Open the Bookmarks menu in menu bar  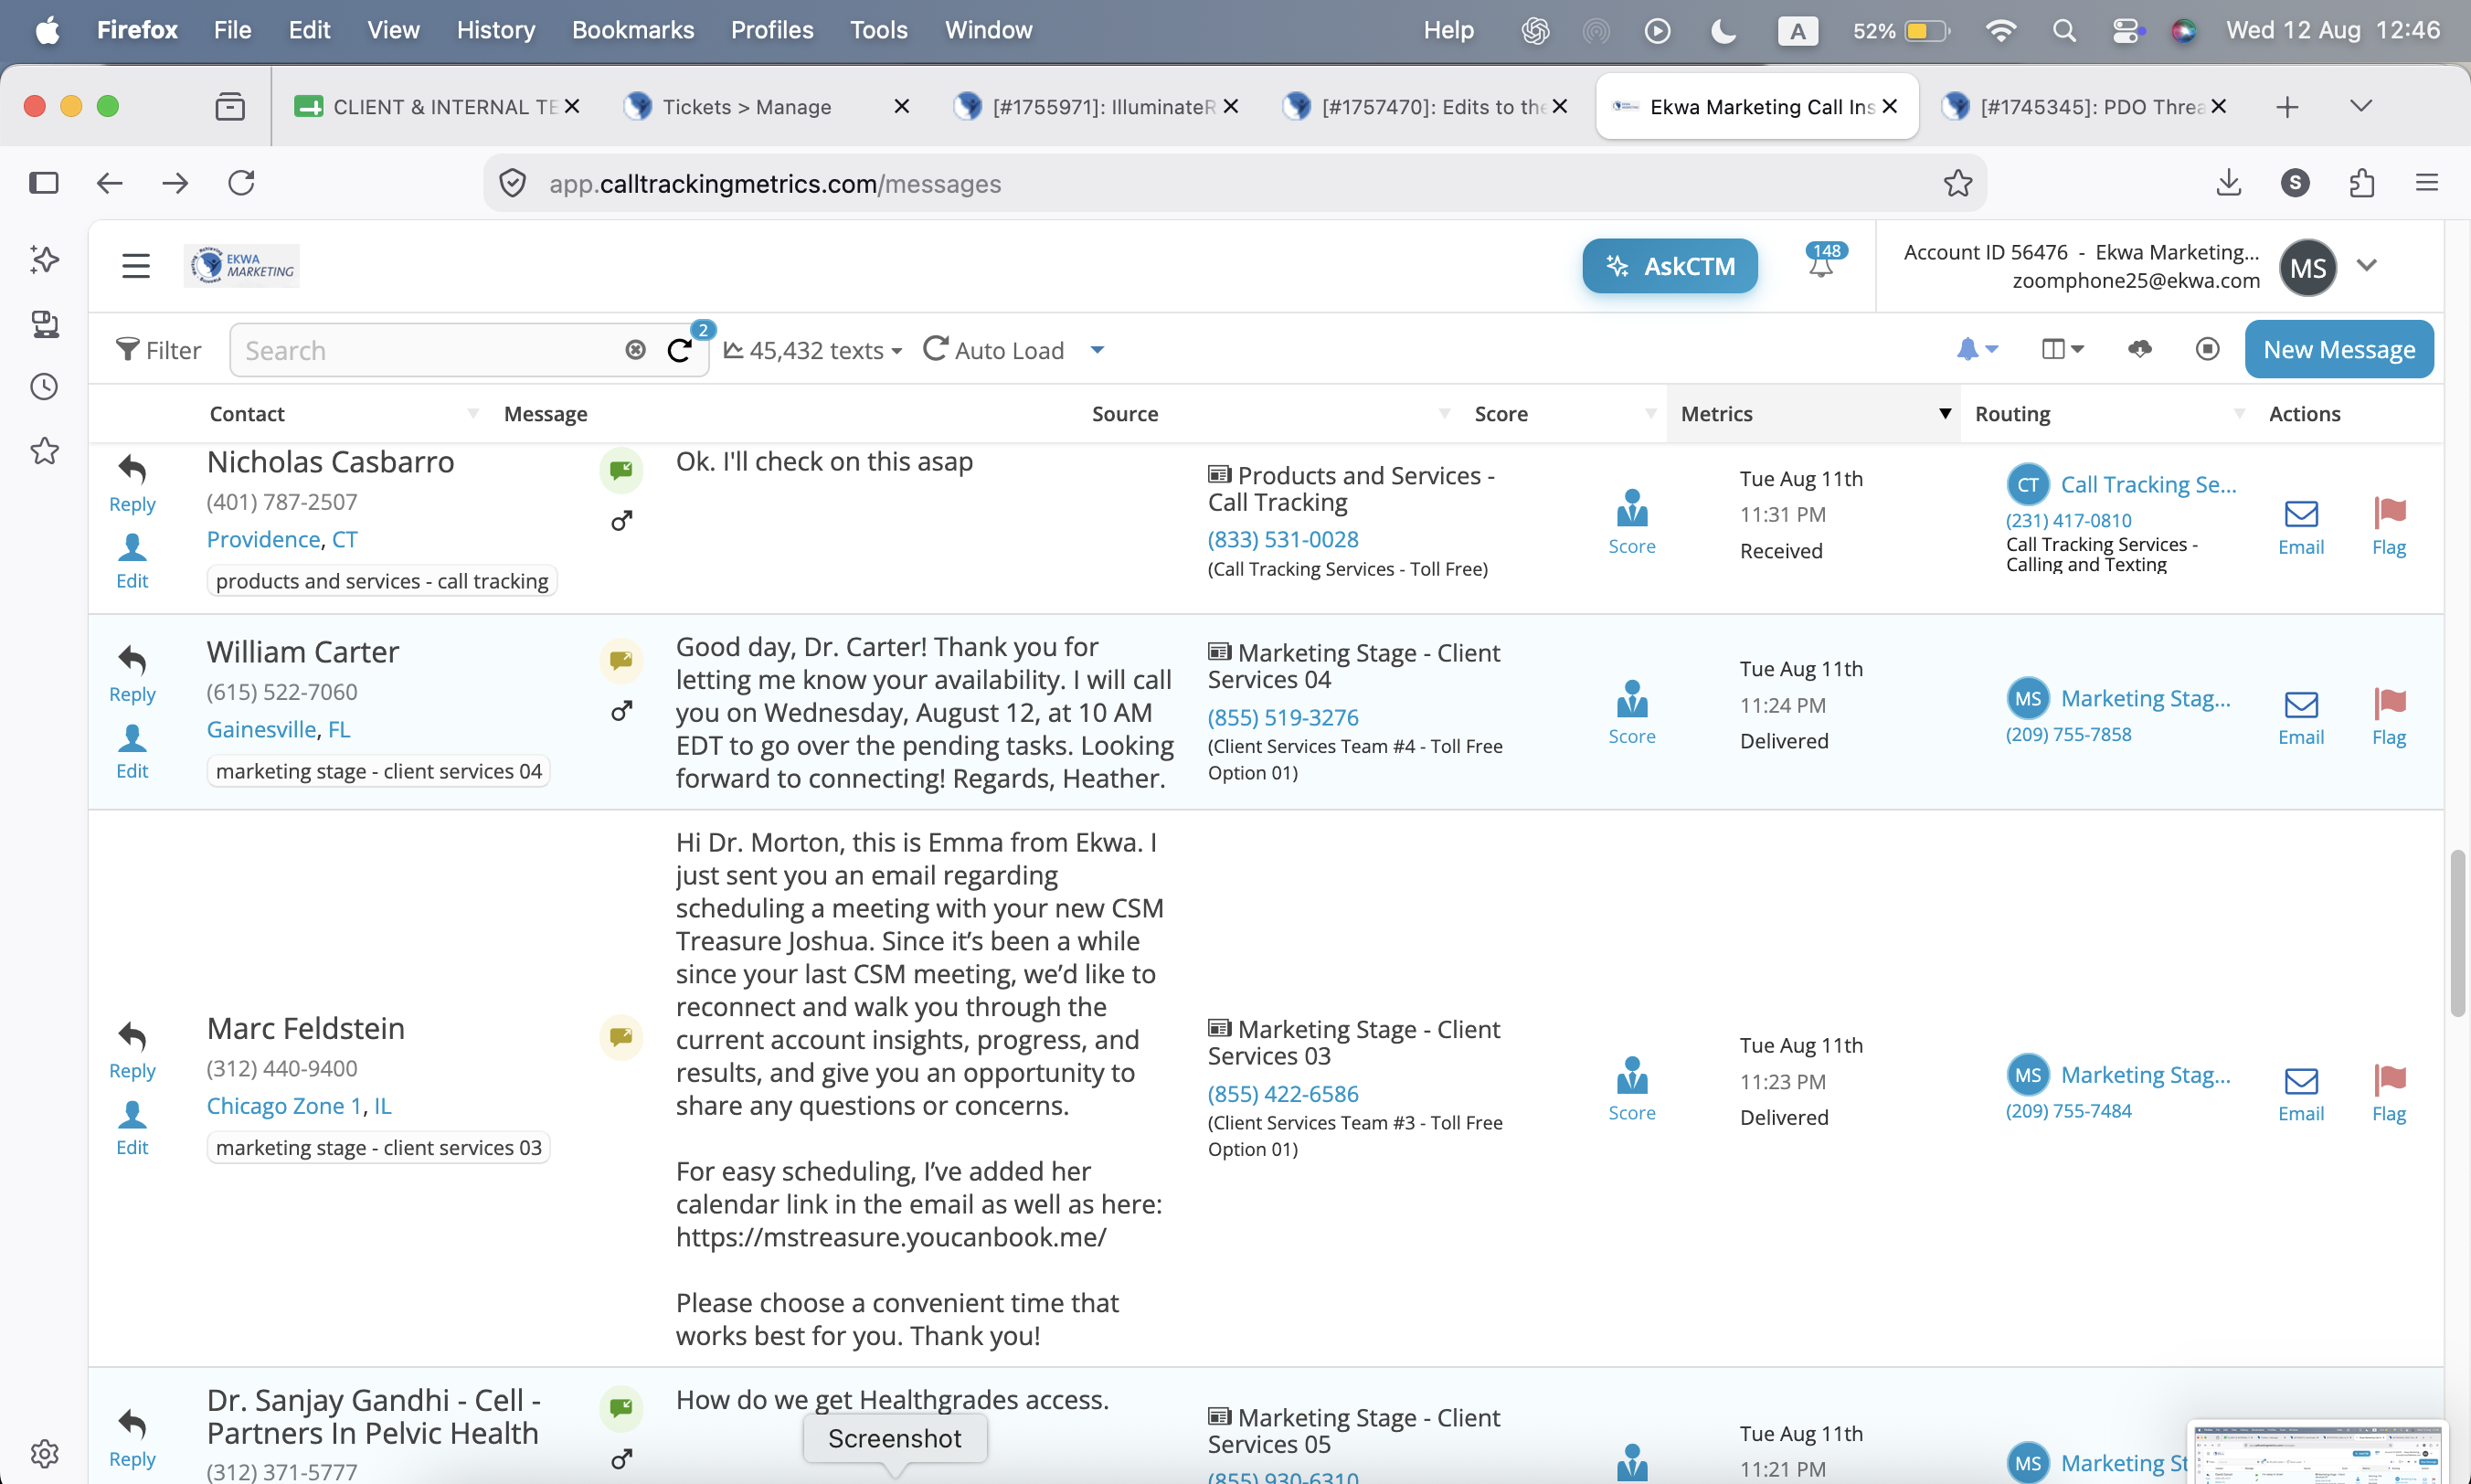(632, 30)
